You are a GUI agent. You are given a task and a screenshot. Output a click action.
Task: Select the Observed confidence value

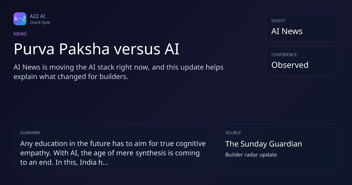click(290, 65)
